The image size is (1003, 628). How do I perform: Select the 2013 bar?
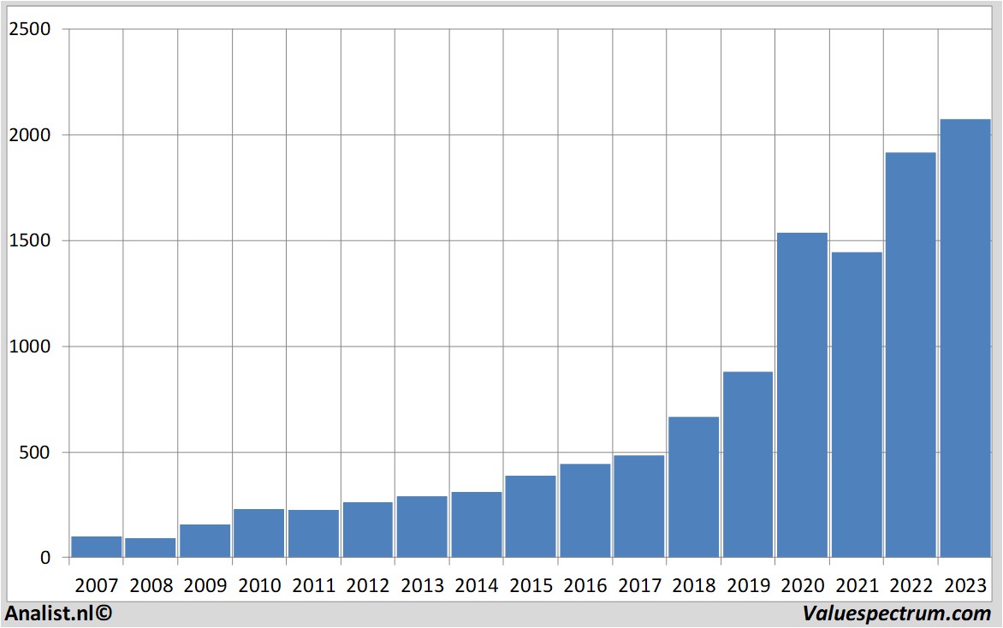pyautogui.click(x=421, y=527)
